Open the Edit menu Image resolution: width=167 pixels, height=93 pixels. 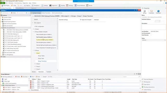7,3
